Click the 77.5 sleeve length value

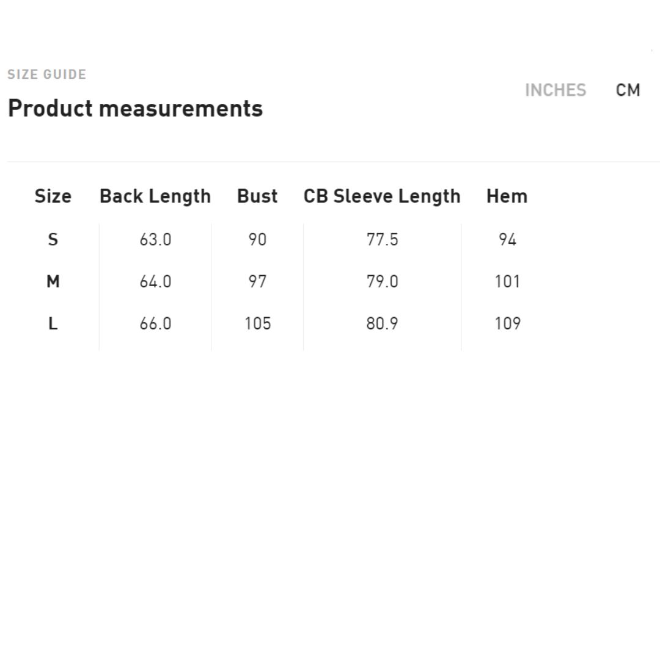point(382,240)
